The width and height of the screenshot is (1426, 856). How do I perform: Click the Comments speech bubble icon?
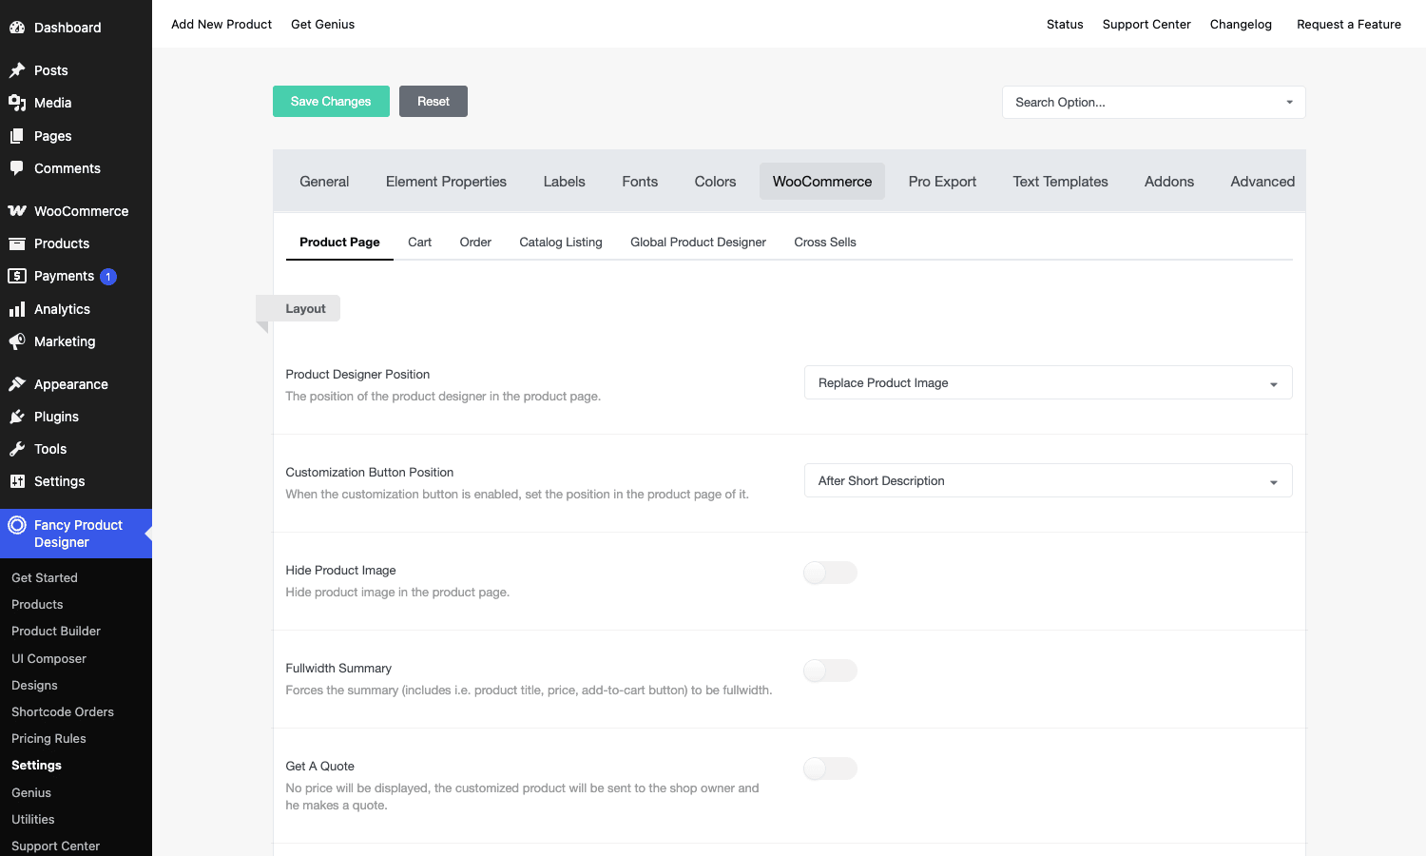(x=17, y=168)
